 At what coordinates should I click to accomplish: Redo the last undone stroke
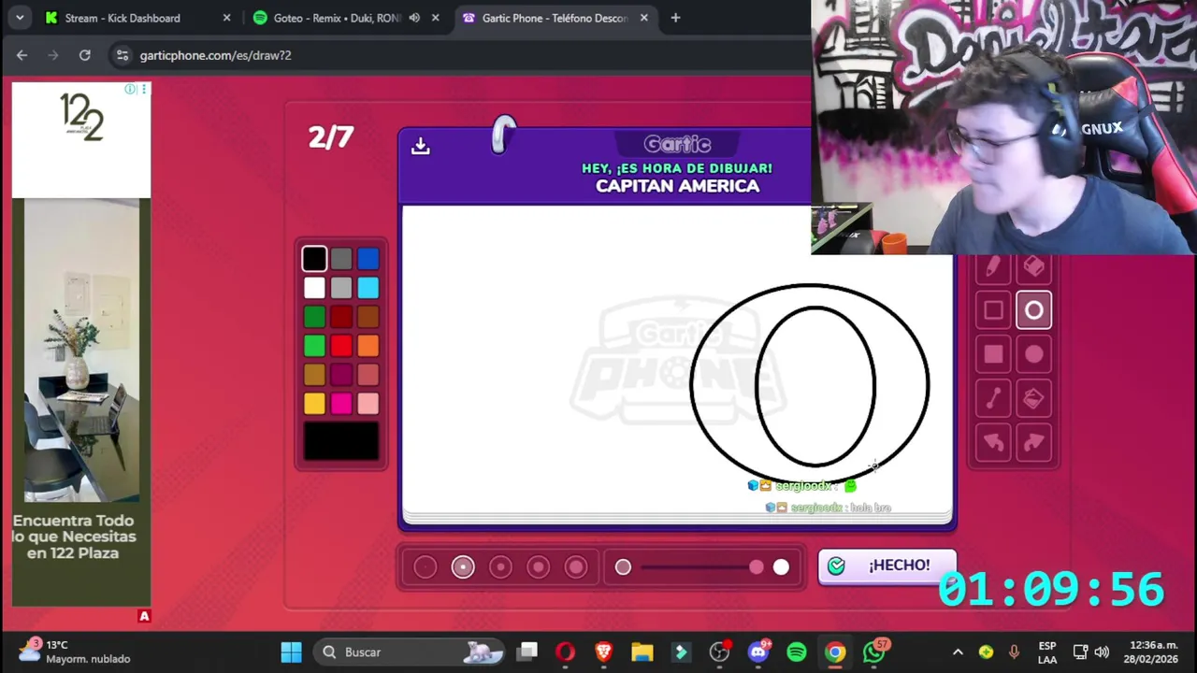1033,443
